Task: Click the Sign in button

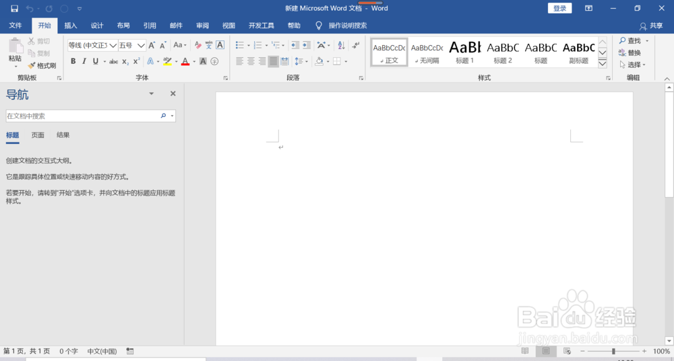Action: pyautogui.click(x=559, y=8)
